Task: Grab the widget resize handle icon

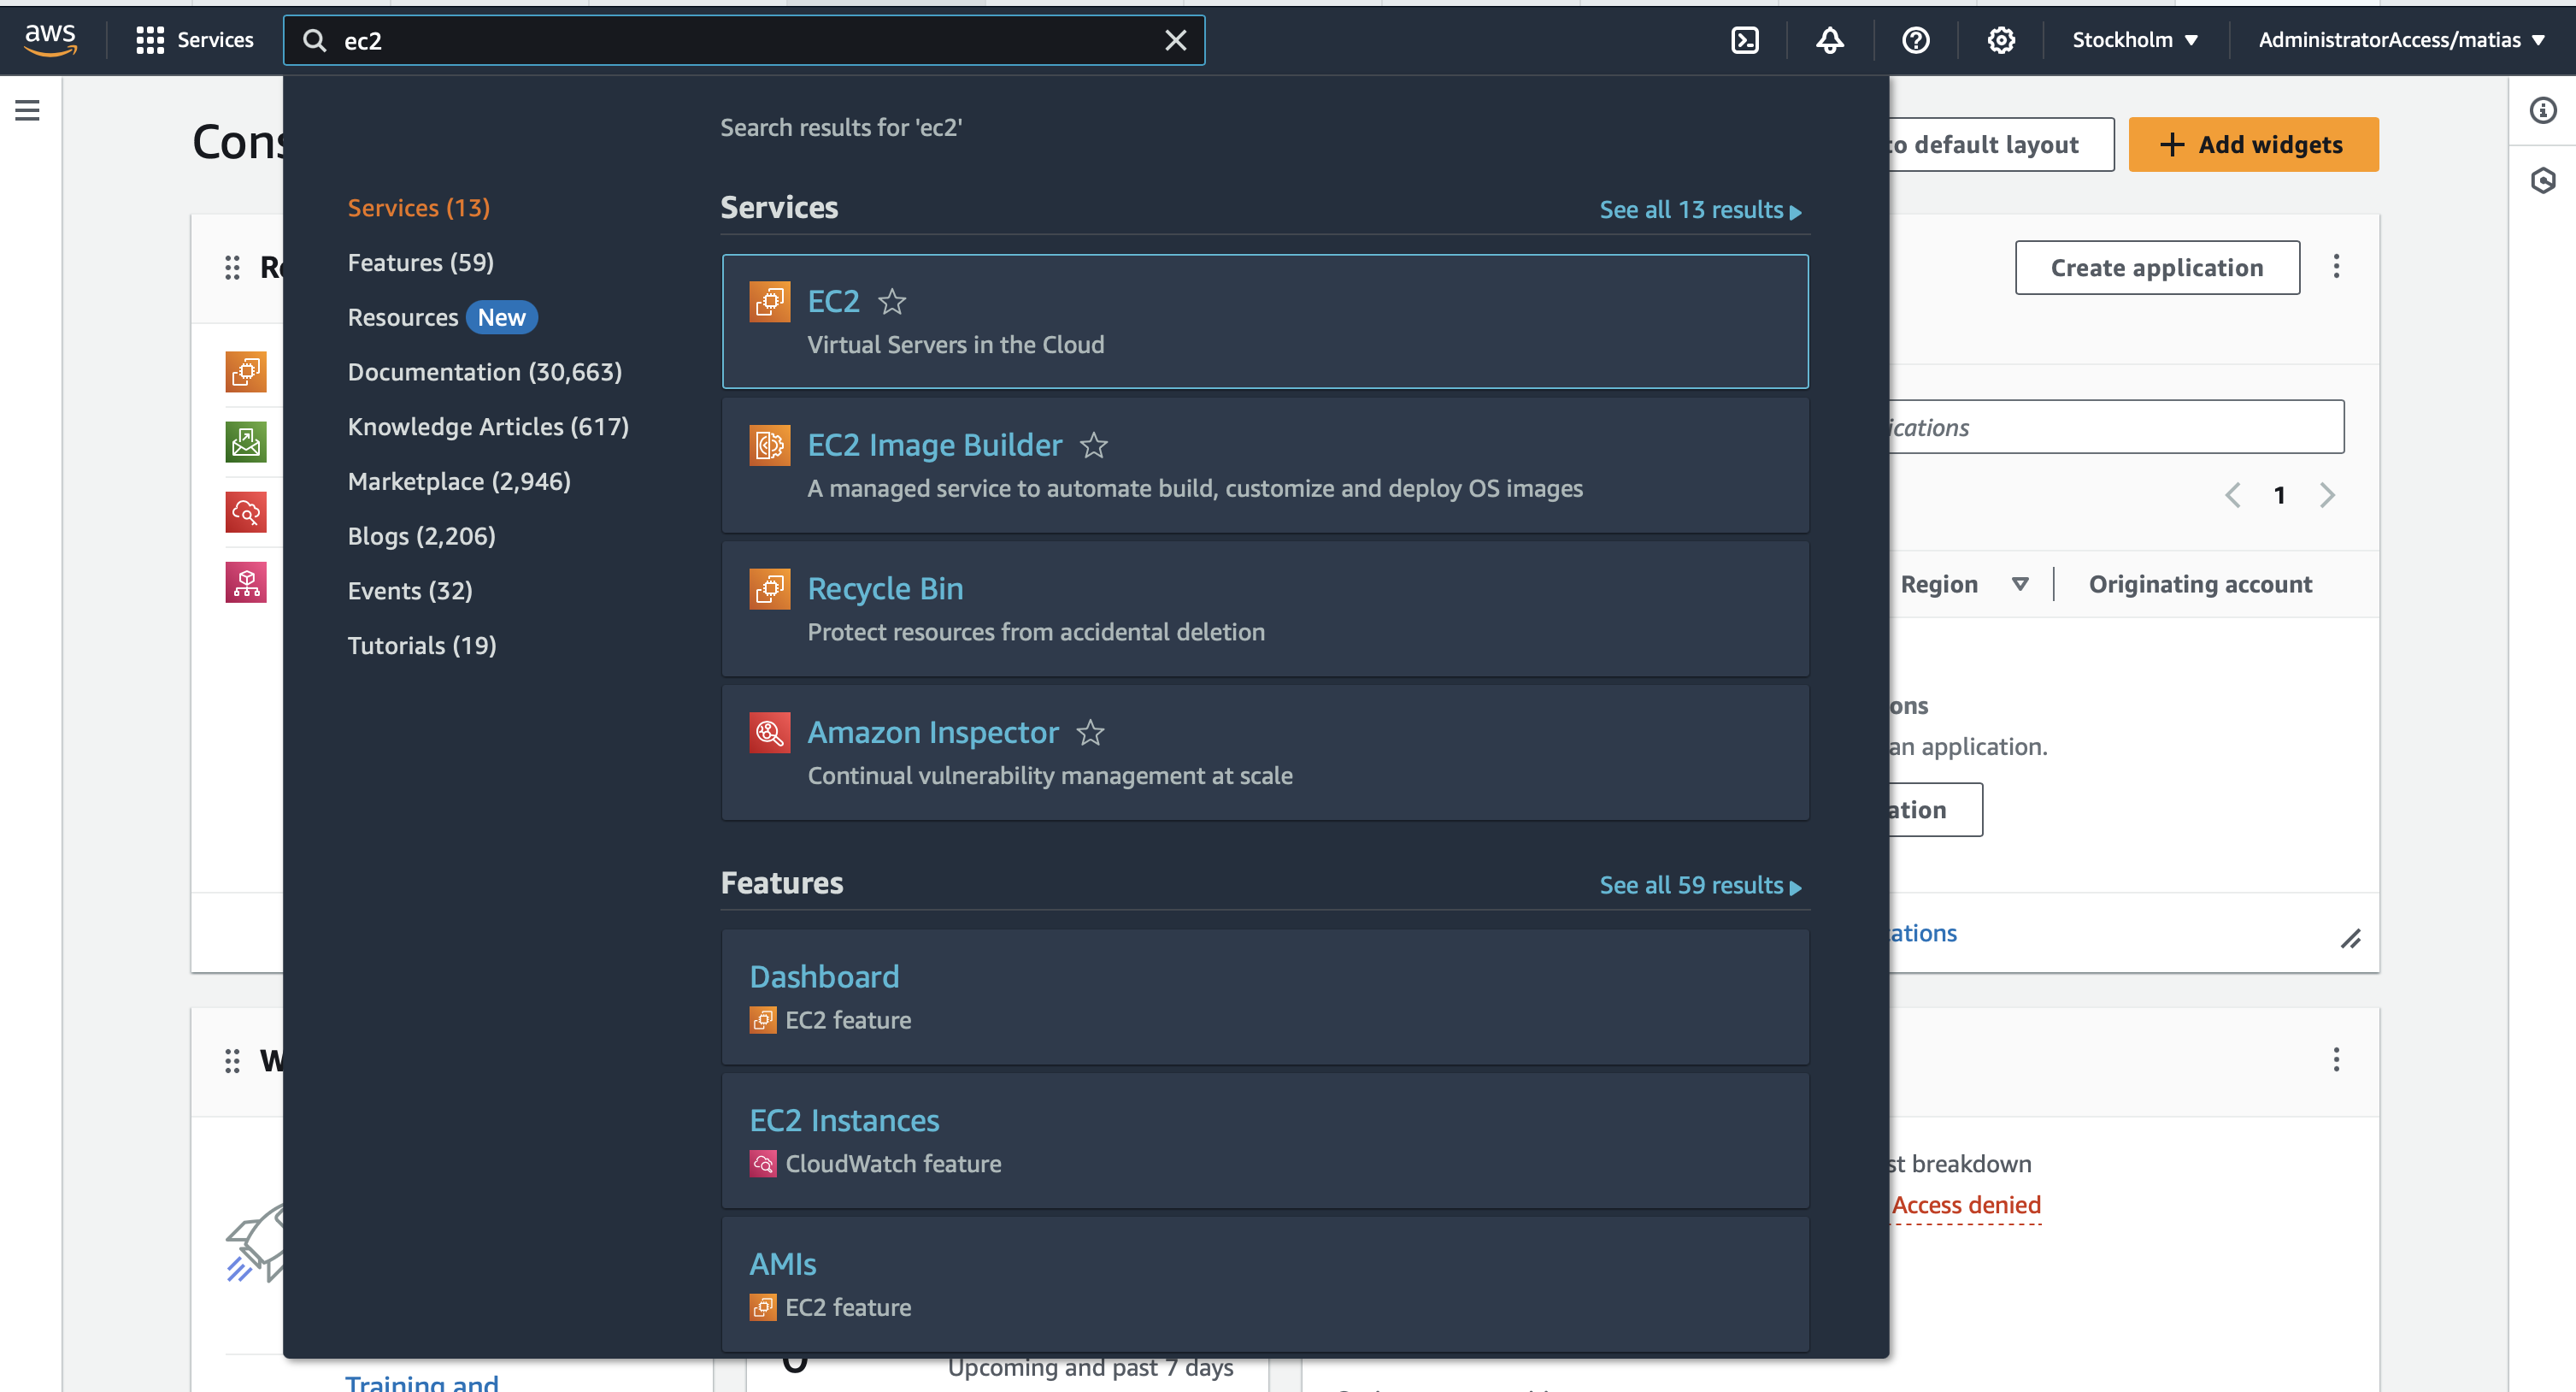Action: [2350, 939]
